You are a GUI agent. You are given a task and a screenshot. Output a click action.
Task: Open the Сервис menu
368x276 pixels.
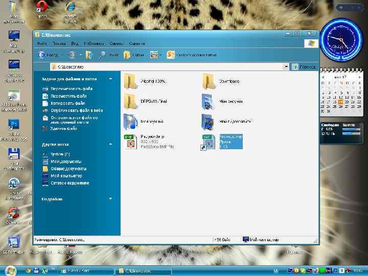116,43
